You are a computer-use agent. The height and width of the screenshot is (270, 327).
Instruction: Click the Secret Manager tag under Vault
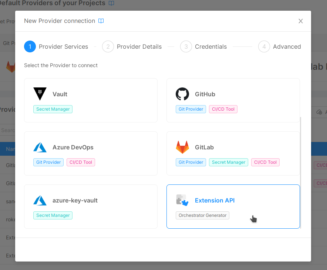[53, 109]
